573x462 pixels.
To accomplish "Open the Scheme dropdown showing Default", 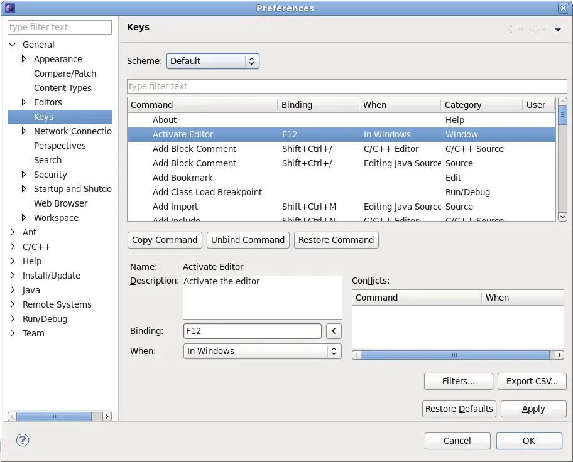I will tap(212, 61).
